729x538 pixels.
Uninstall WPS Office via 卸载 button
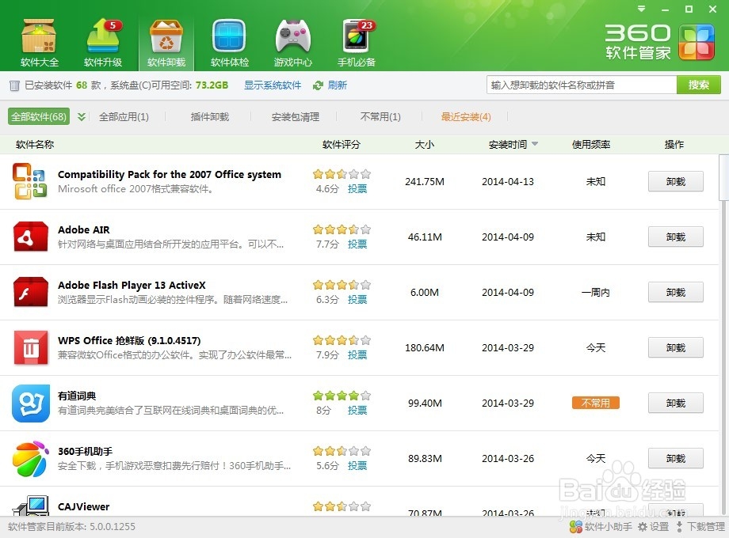click(676, 347)
